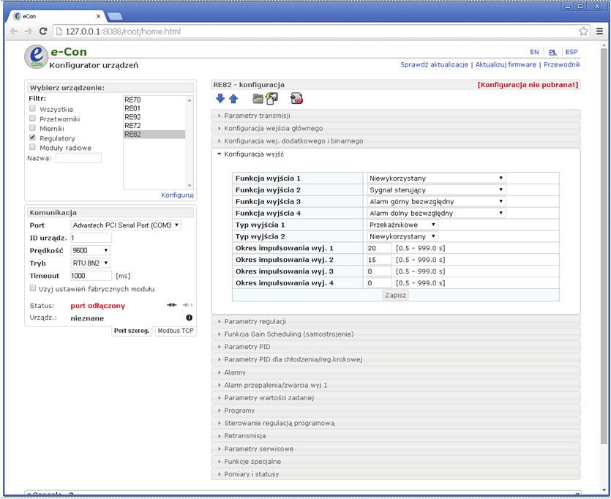Click the device info icon
The image size is (611, 499).
(x=190, y=318)
